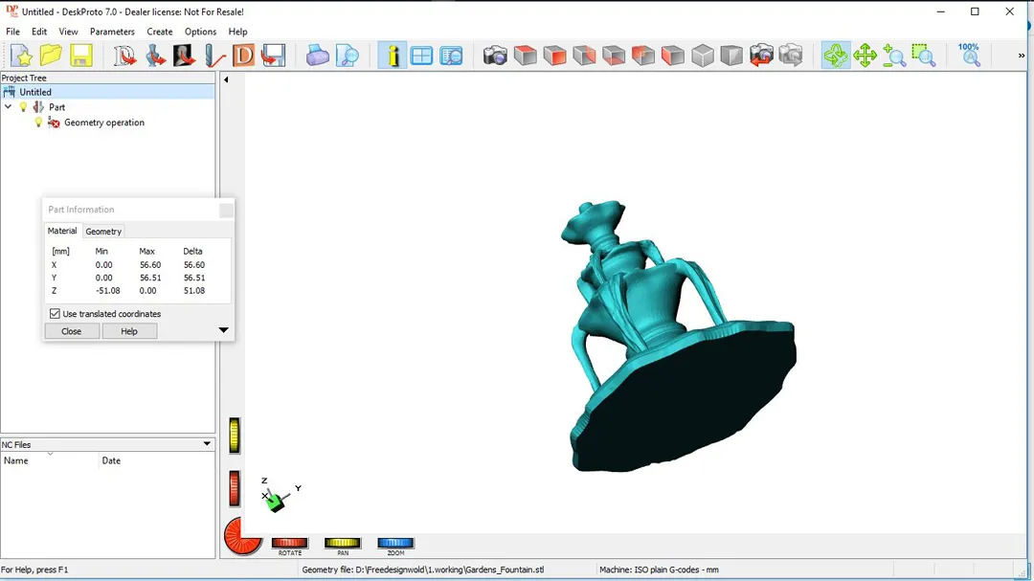Open the File menu
Image resolution: width=1034 pixels, height=581 pixels.
(12, 32)
